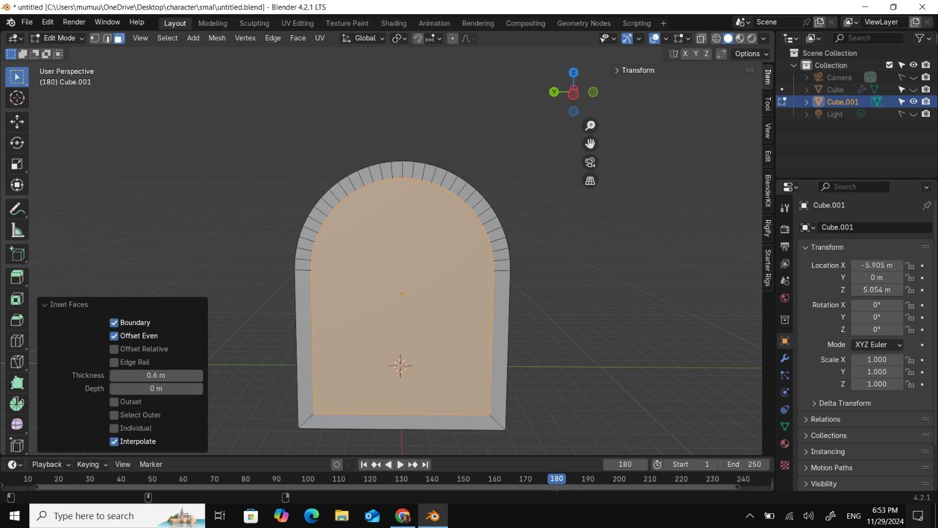This screenshot has height=528, width=938.
Task: Activate the Rotate tool
Action: [17, 143]
